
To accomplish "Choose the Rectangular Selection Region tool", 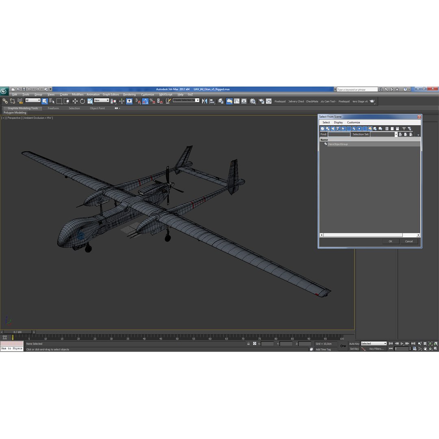I will pos(59,101).
